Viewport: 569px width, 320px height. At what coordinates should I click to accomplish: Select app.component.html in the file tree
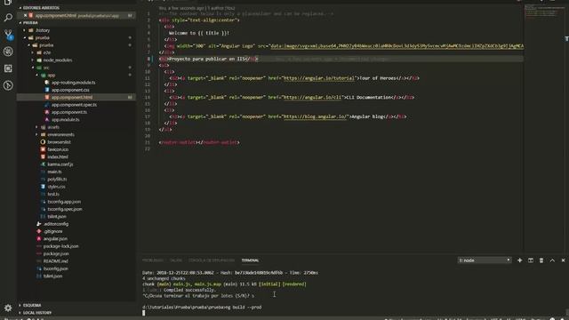point(72,97)
